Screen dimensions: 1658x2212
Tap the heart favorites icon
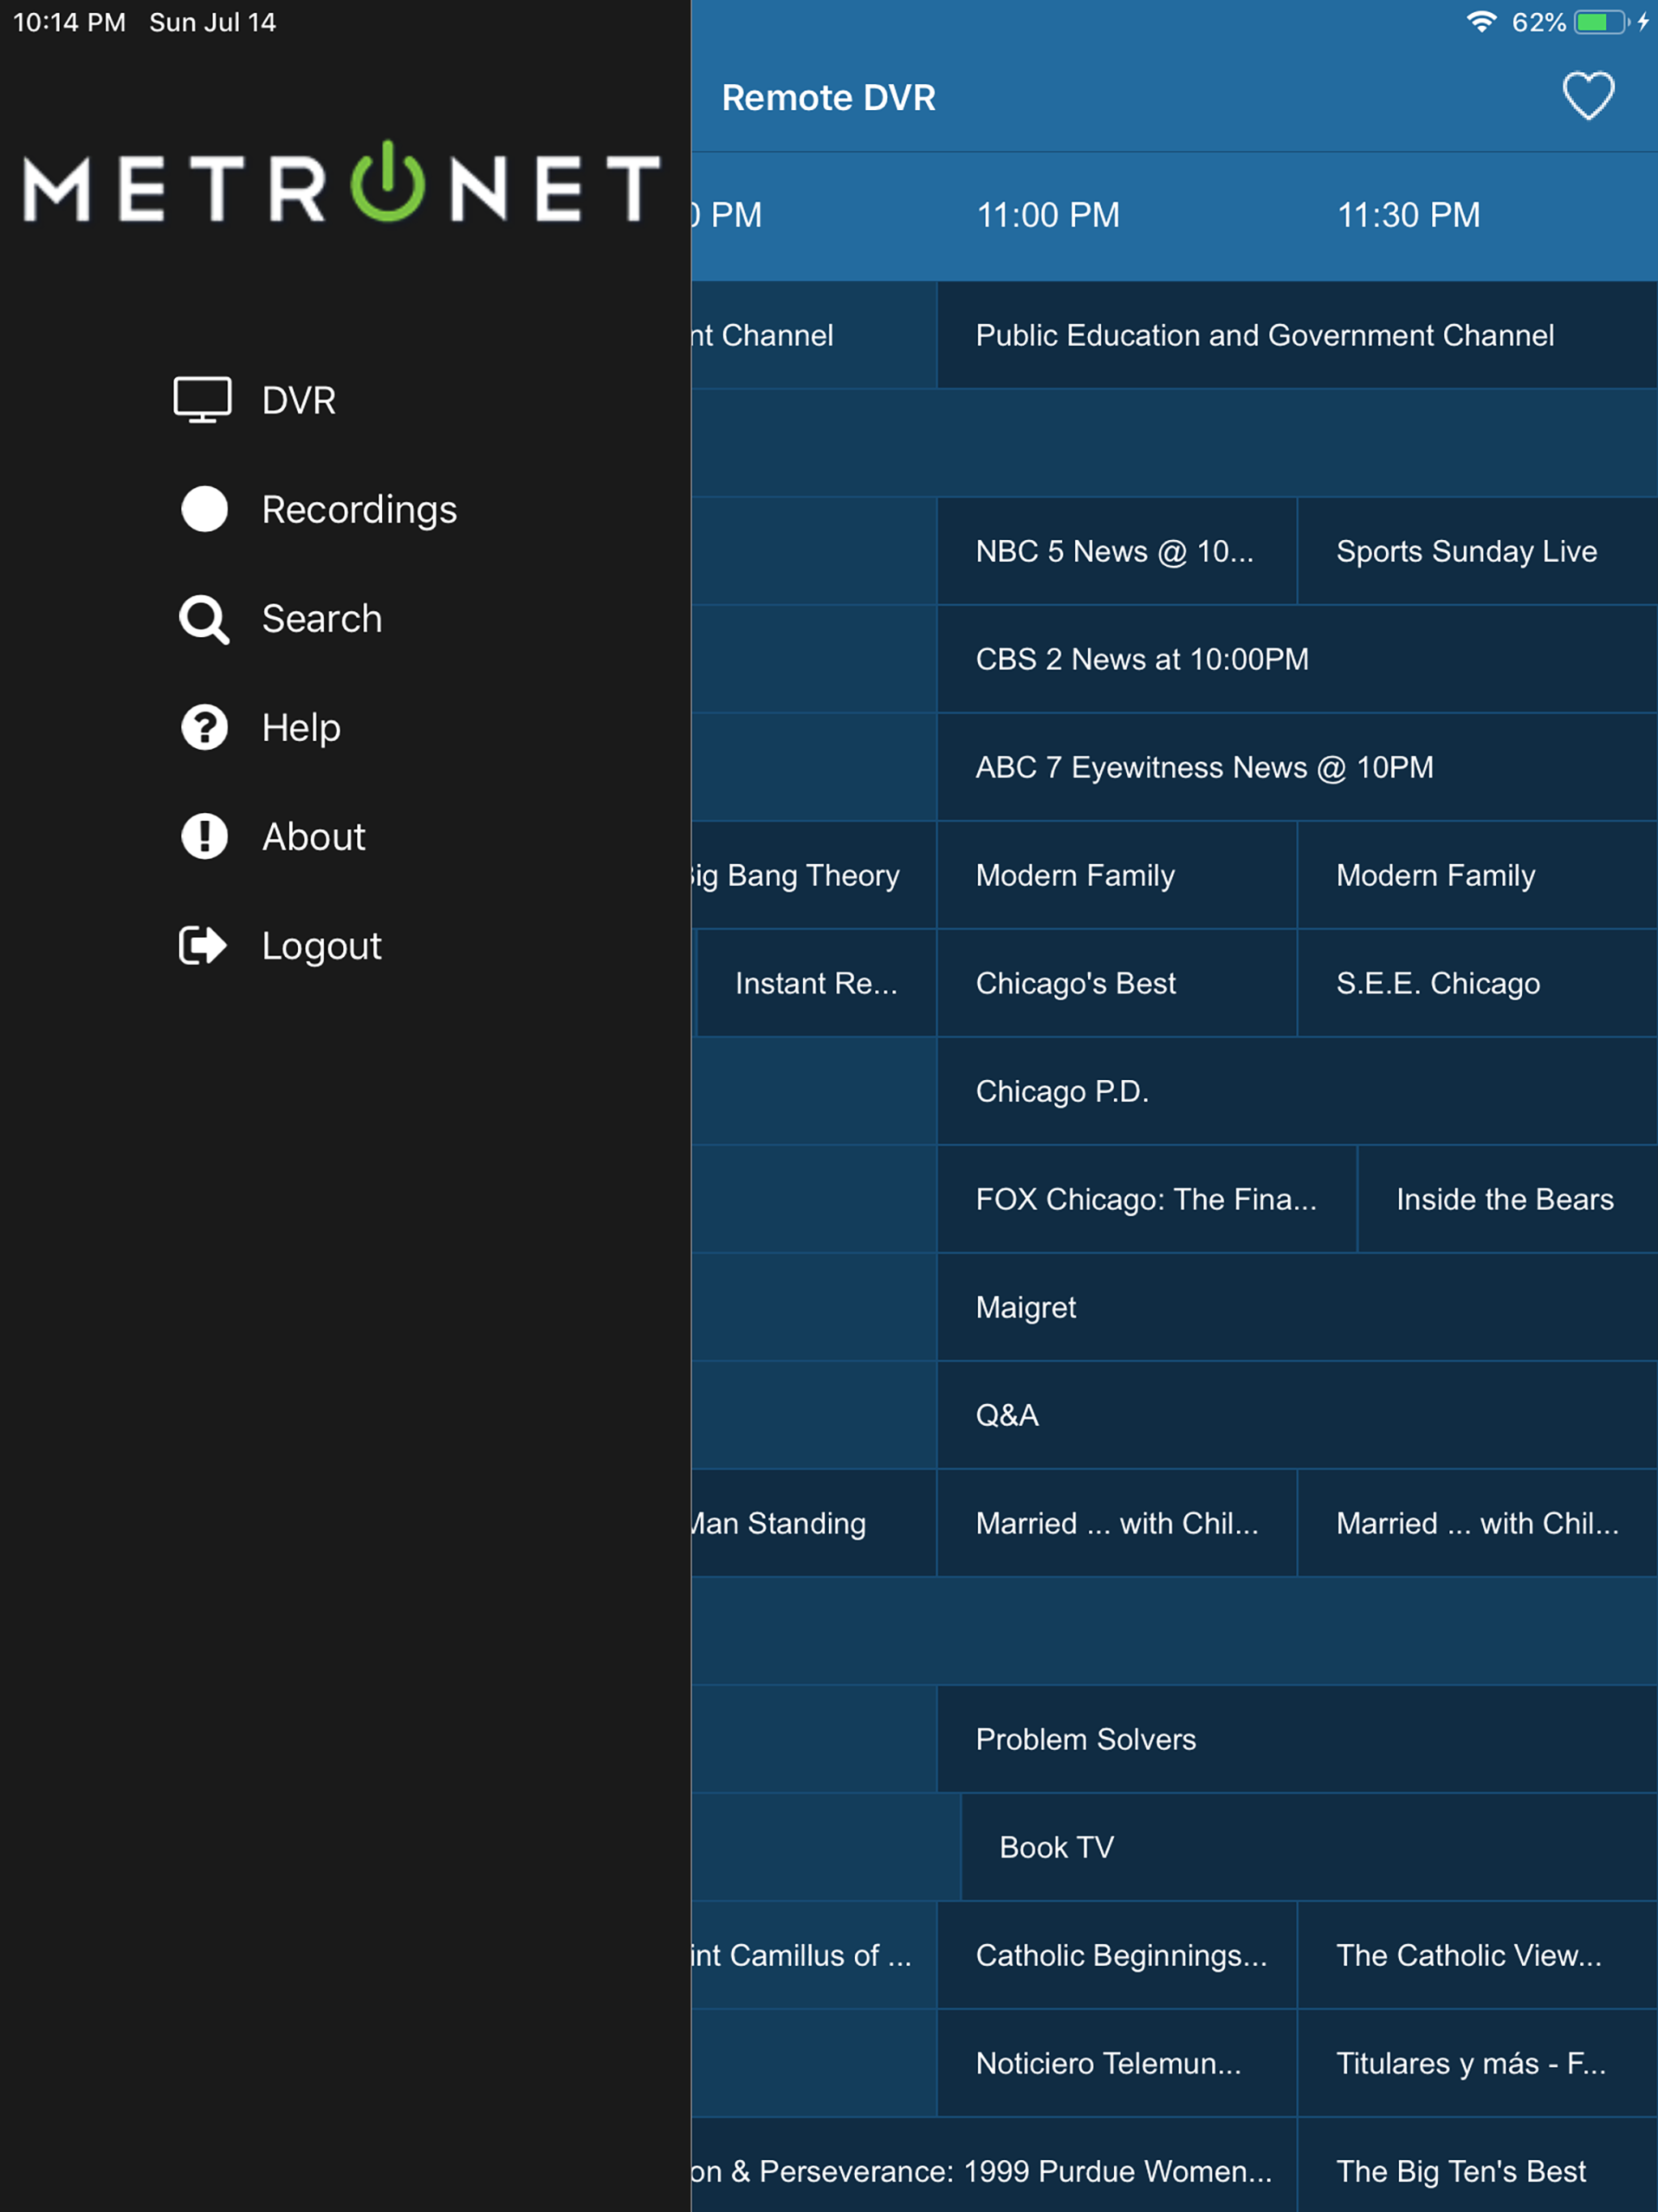(1587, 96)
